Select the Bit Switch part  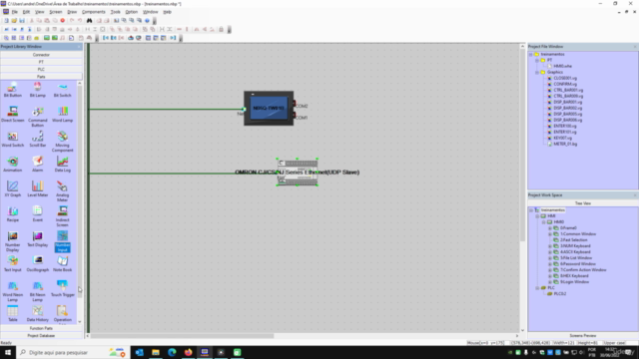pyautogui.click(x=62, y=90)
